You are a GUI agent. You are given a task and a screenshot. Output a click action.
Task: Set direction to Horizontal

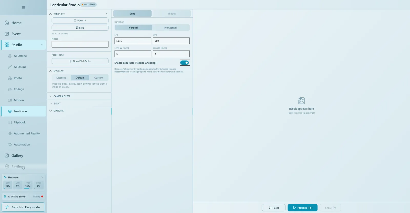[x=171, y=28]
